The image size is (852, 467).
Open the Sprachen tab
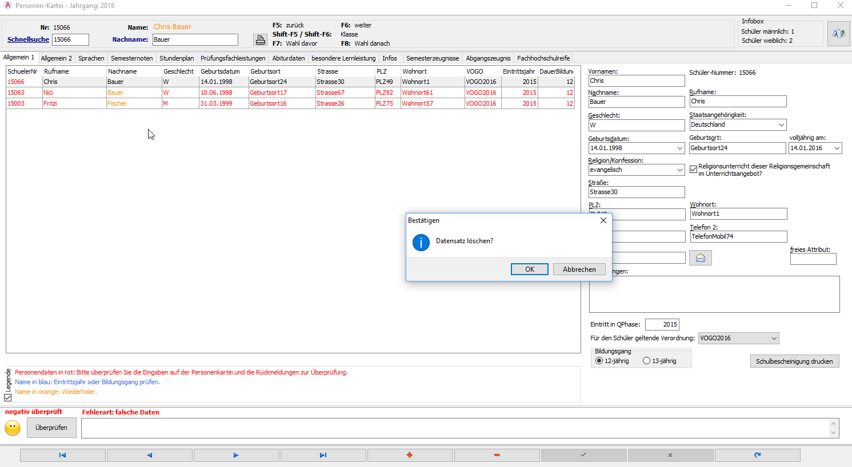pos(91,58)
